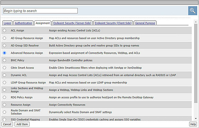The width and height of the screenshot is (199, 128).
Task: Select RDG Policy Assign radio button
Action: [4, 97]
